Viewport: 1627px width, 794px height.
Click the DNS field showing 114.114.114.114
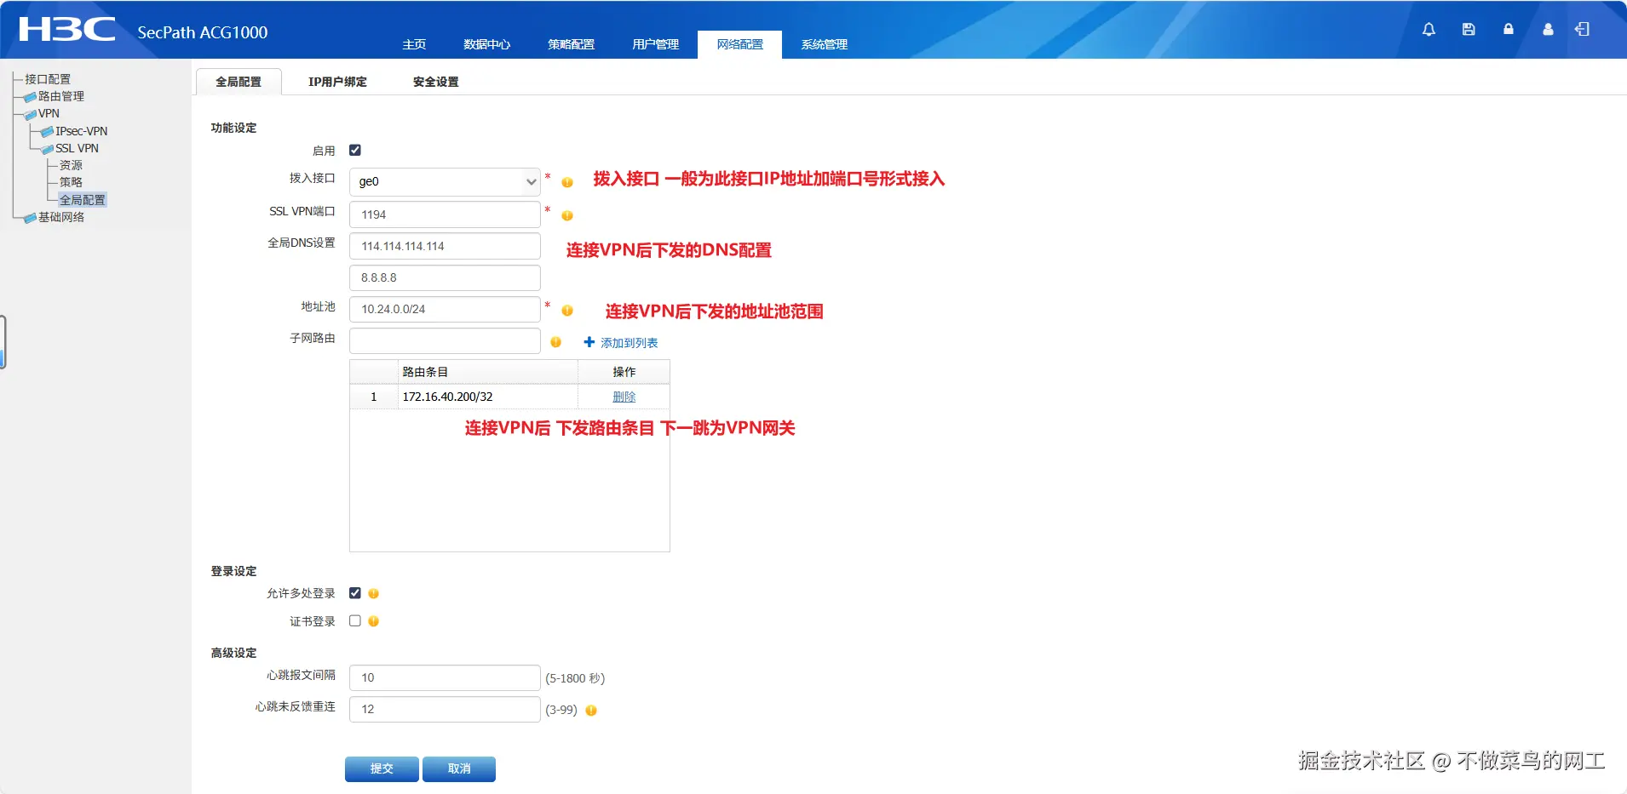(445, 246)
